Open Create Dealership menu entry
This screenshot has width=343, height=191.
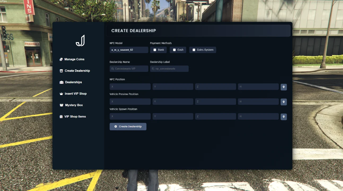(75, 71)
